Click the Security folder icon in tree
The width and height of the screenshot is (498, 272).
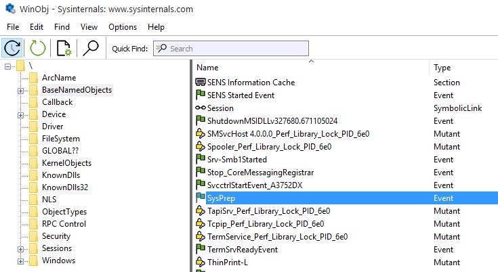(x=33, y=236)
